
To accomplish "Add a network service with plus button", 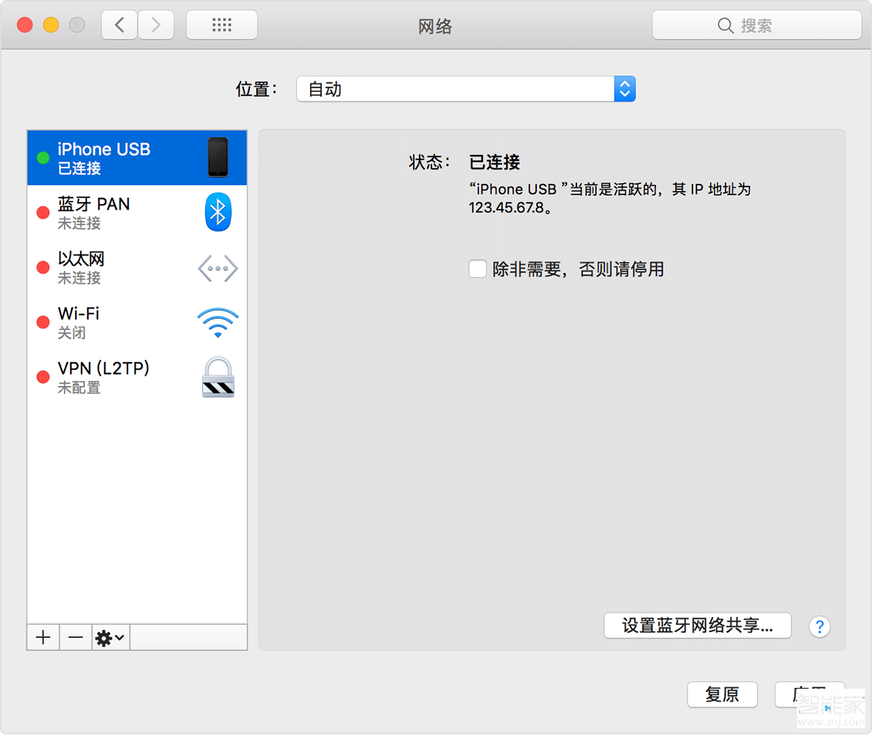I will click(43, 638).
